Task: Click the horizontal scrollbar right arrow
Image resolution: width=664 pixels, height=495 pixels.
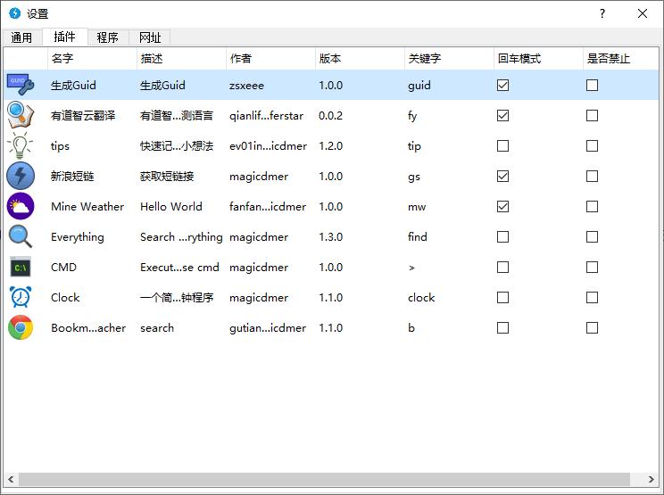Action: pos(651,480)
